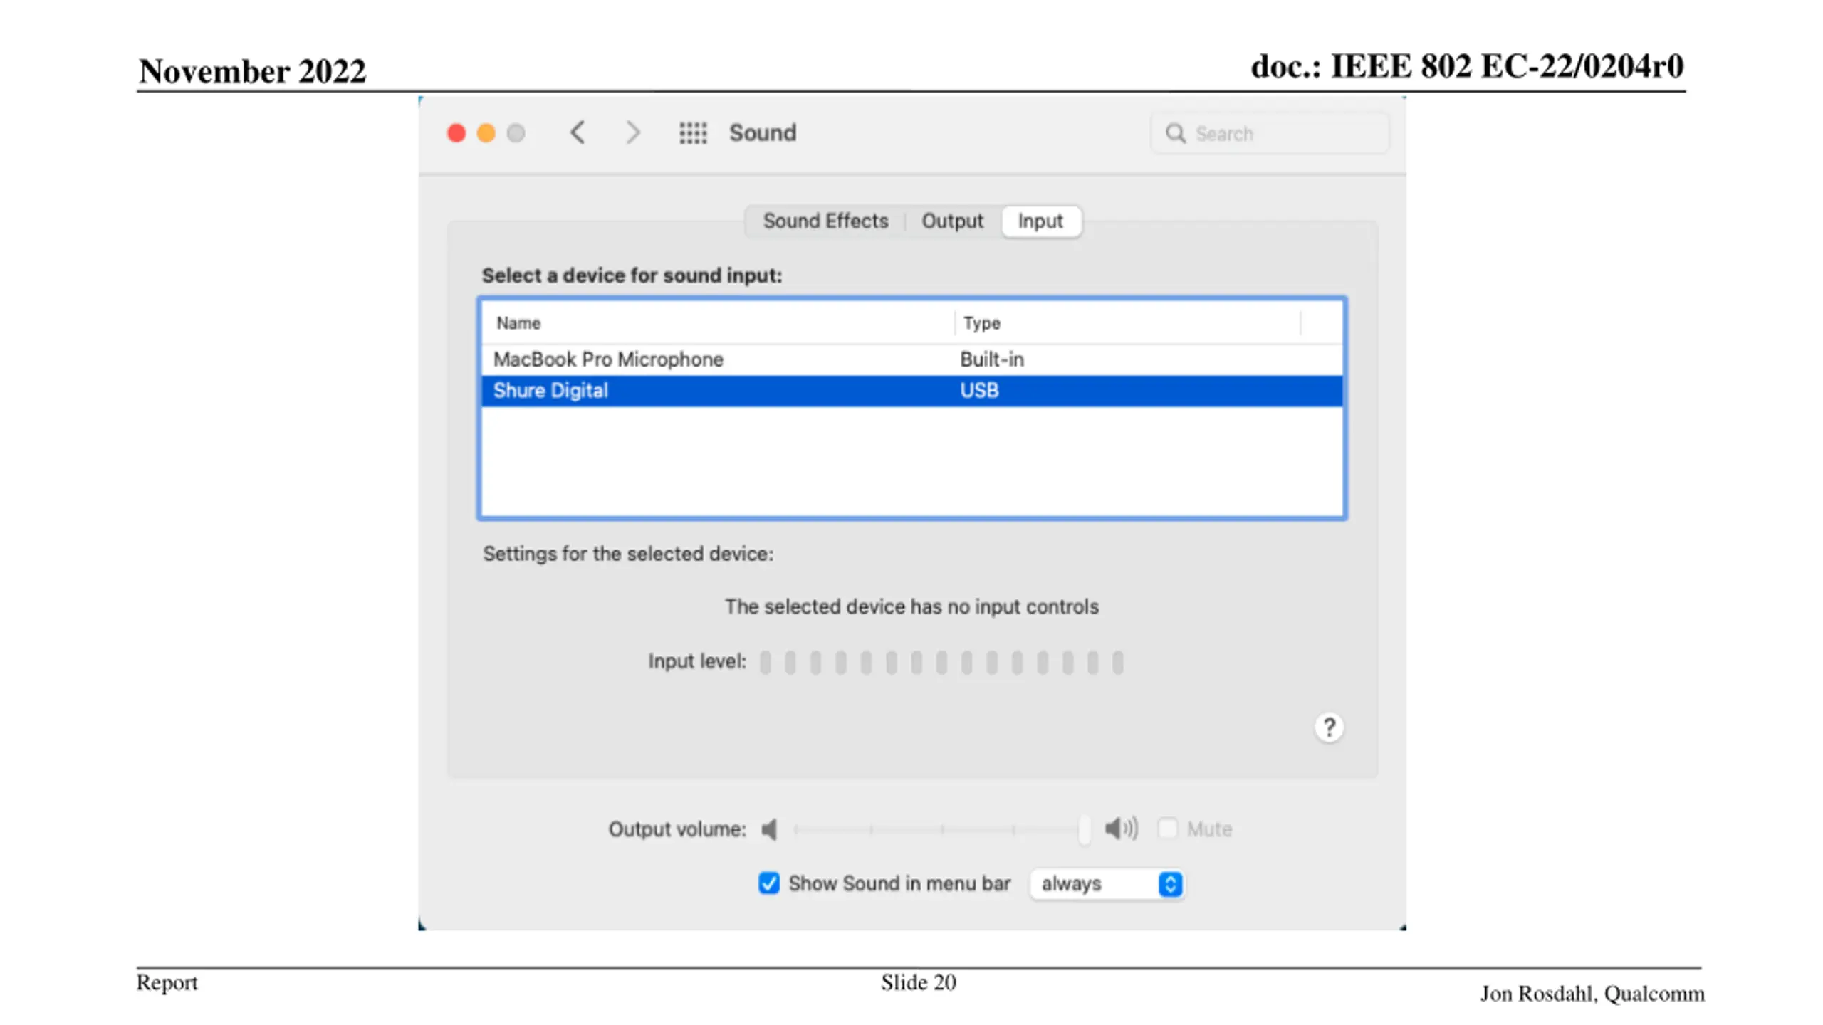Click the Type column header
This screenshot has width=1823, height=1025.
tap(1127, 323)
